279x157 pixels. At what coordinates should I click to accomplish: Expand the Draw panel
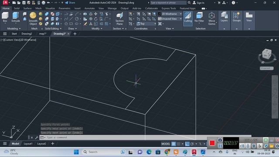72,28
